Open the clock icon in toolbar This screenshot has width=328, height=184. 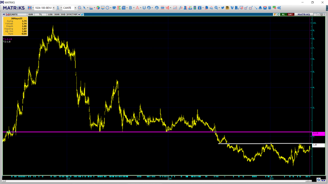(x=107, y=8)
